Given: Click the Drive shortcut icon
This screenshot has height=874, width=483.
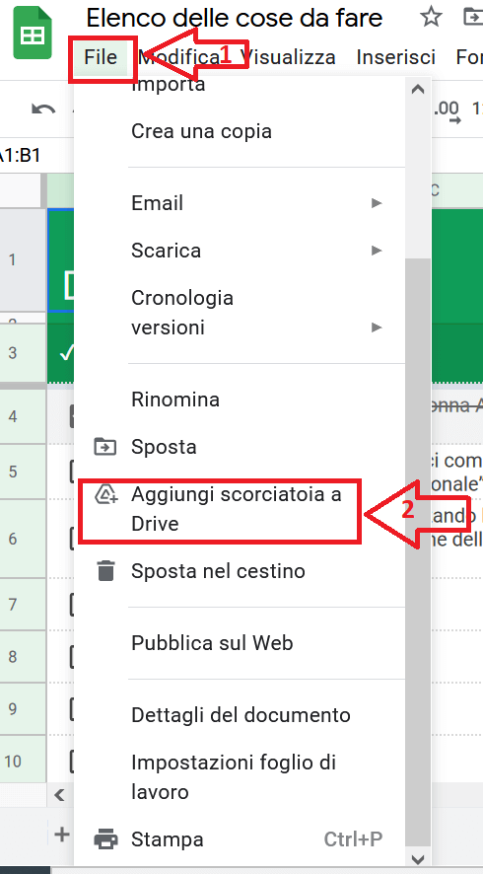Looking at the screenshot, I should pyautogui.click(x=105, y=494).
